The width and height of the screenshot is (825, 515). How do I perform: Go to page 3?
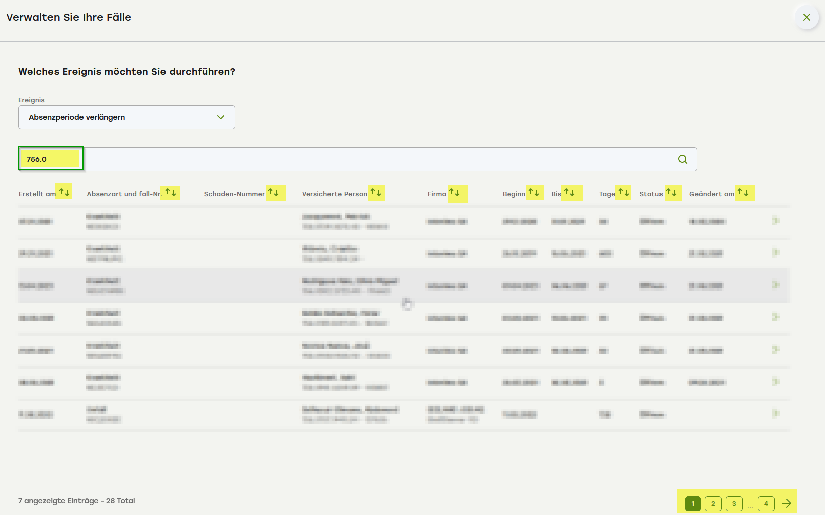point(734,503)
